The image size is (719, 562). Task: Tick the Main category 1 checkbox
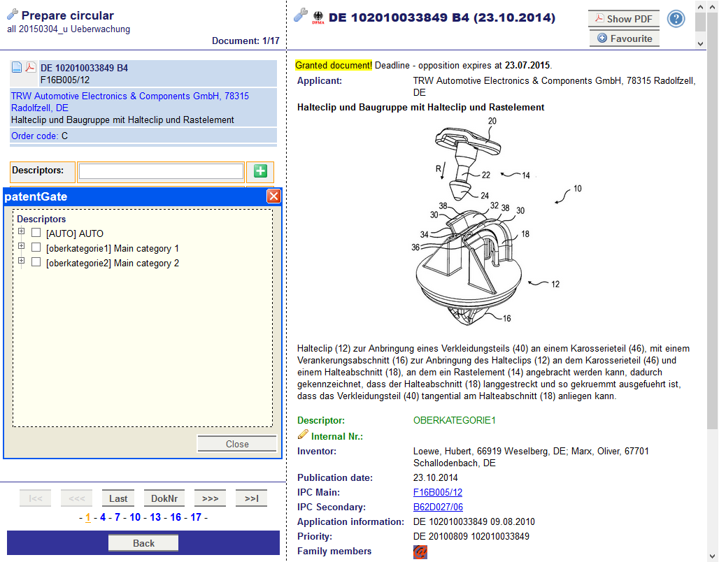(x=36, y=247)
